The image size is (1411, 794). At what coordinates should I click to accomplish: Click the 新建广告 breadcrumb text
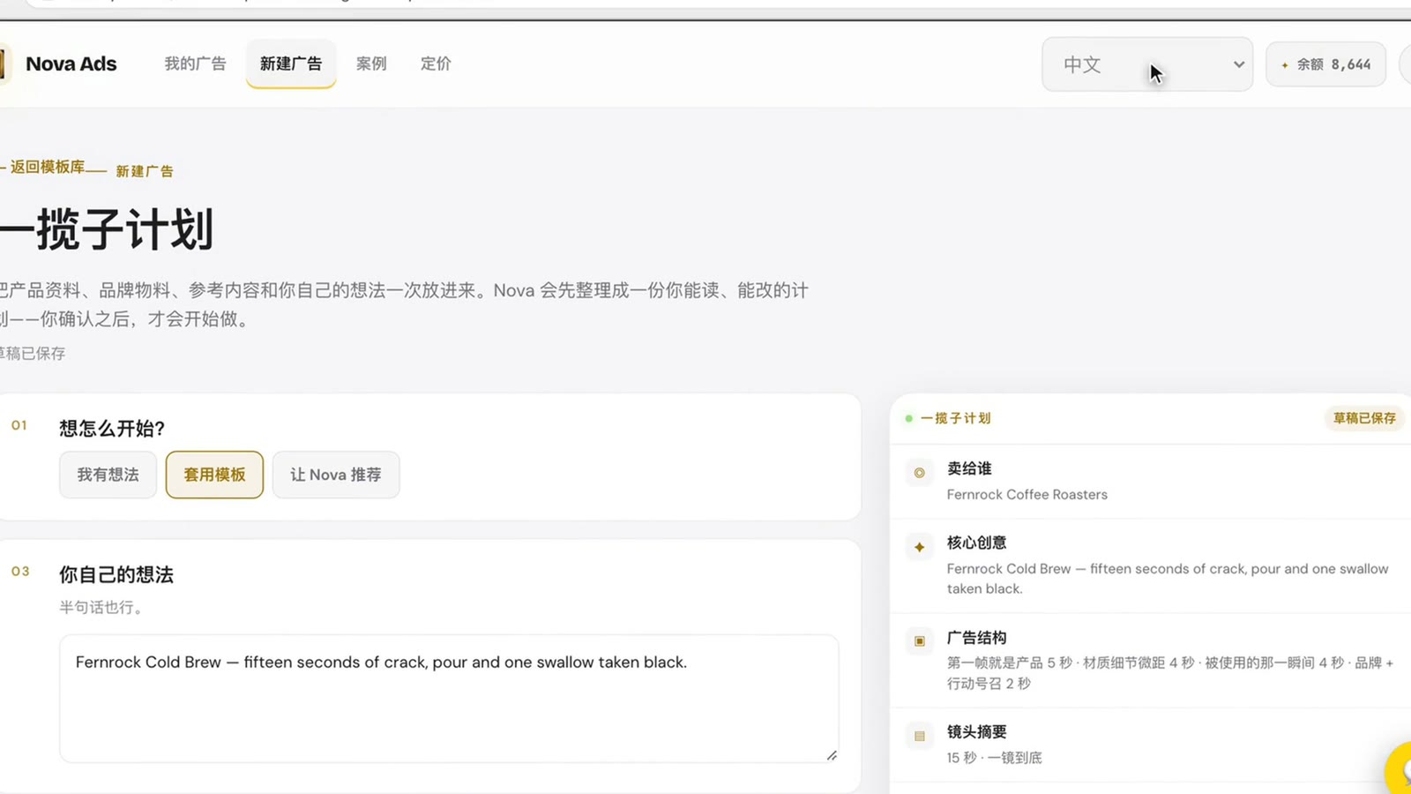145,171
